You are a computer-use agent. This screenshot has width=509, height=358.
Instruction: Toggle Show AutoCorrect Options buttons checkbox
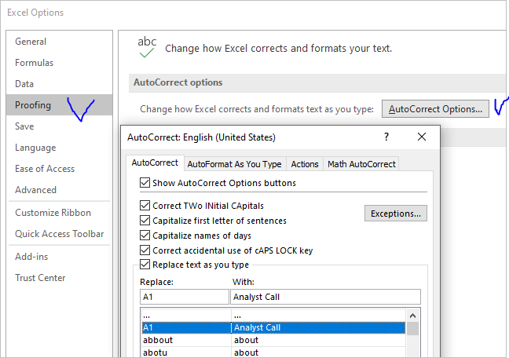(145, 183)
